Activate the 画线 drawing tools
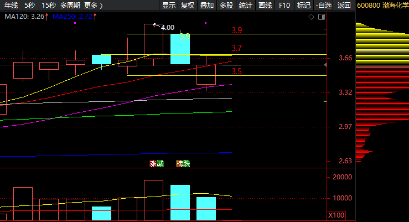This screenshot has height=222, width=409. (x=265, y=5)
